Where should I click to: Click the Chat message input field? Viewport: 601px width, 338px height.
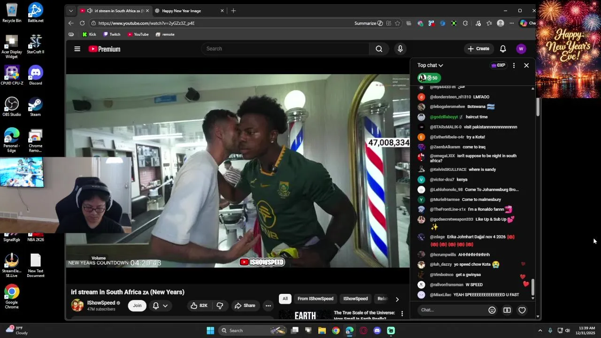(x=452, y=310)
